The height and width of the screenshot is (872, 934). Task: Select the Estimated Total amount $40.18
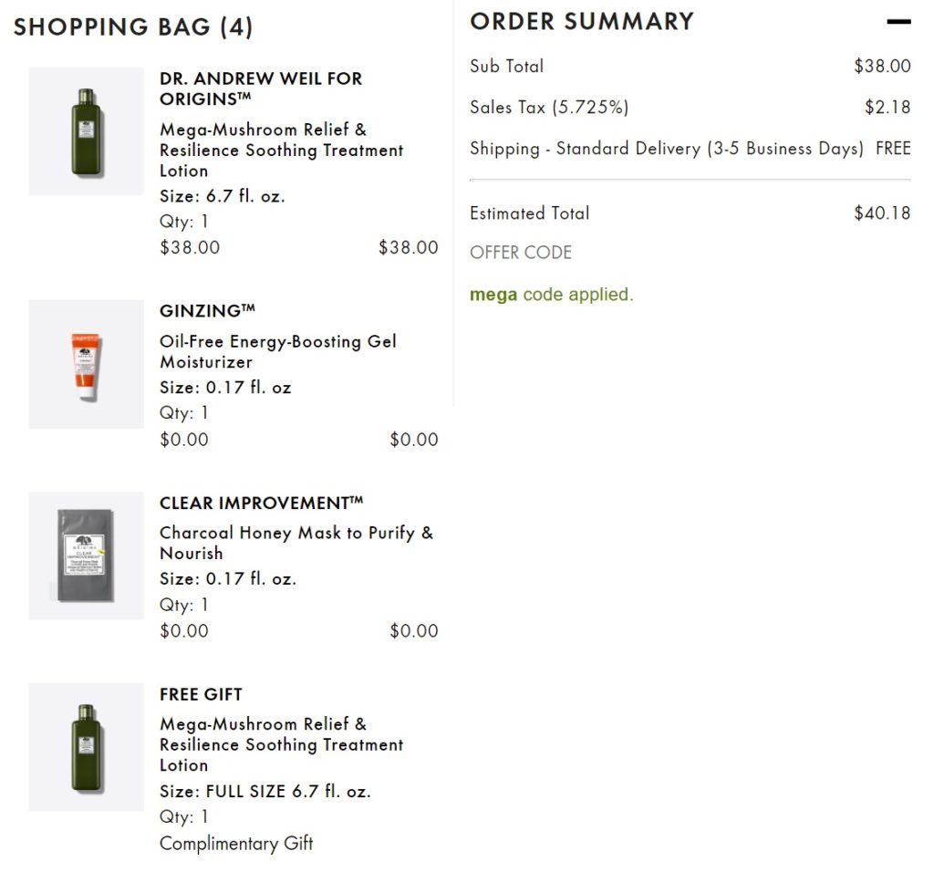point(882,213)
